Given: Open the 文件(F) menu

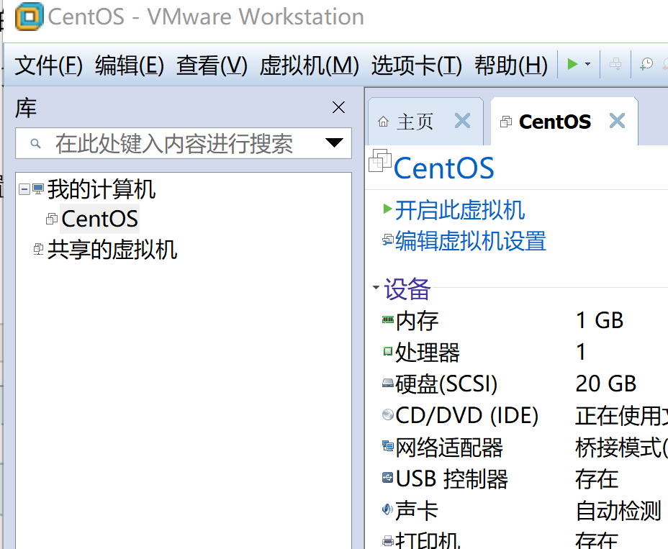Looking at the screenshot, I should click(x=48, y=65).
